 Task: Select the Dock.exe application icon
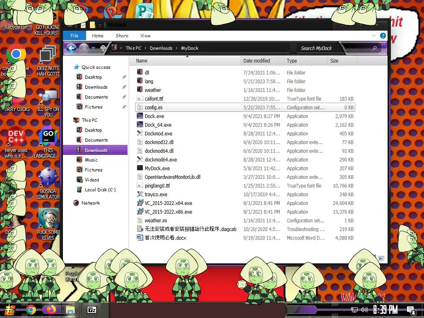[x=140, y=116]
